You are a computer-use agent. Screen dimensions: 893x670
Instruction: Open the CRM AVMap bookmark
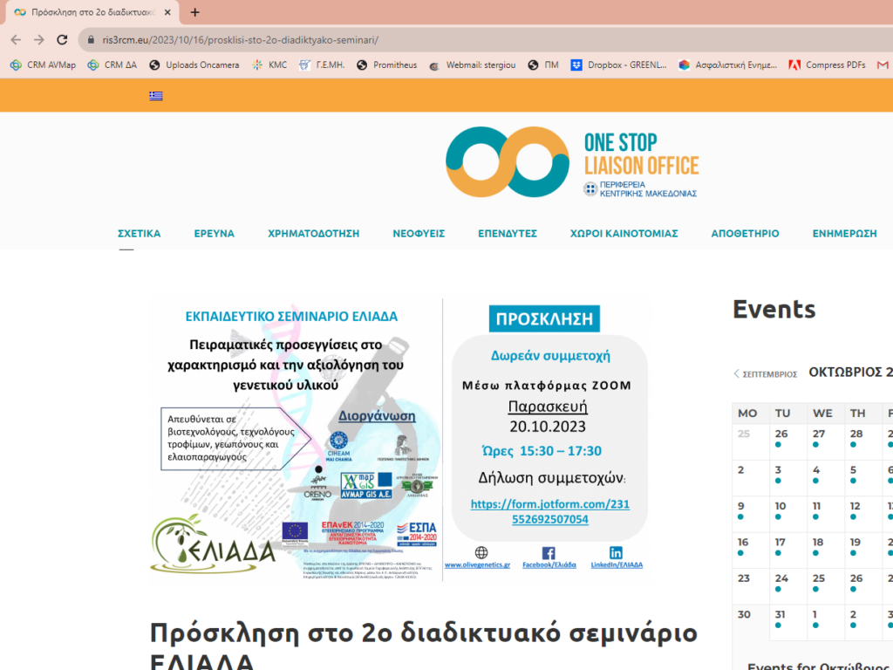[x=43, y=65]
